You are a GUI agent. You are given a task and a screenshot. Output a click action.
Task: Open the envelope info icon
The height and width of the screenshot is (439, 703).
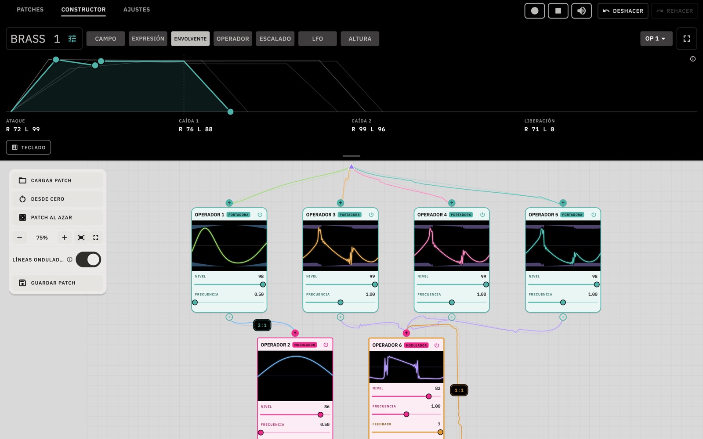[x=693, y=59]
